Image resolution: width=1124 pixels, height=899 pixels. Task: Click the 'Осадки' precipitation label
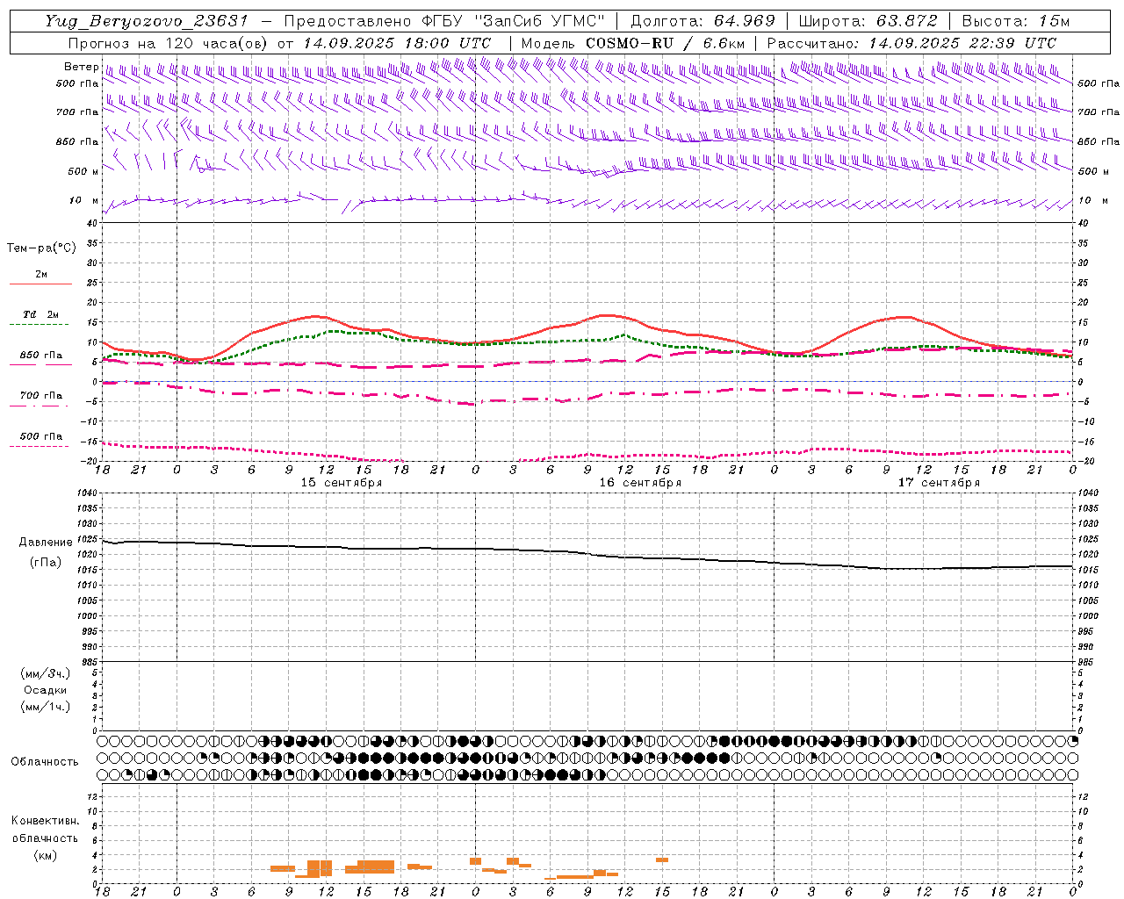pos(45,690)
